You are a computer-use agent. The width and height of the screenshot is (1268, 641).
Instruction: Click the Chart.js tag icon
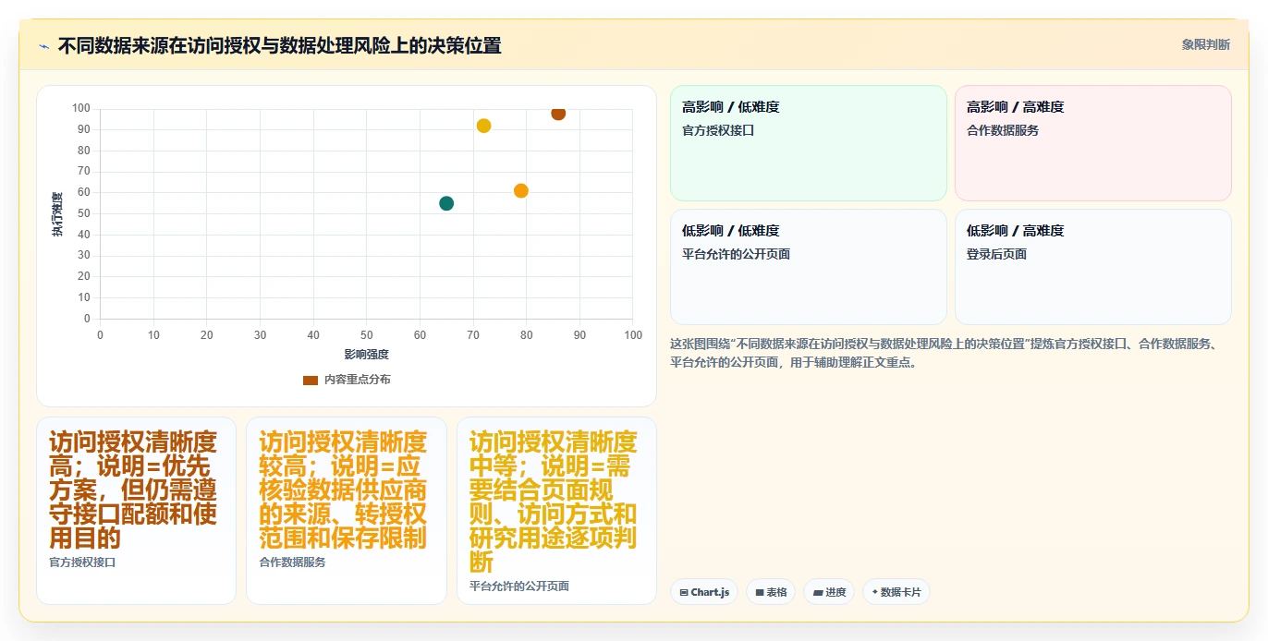[x=683, y=592]
